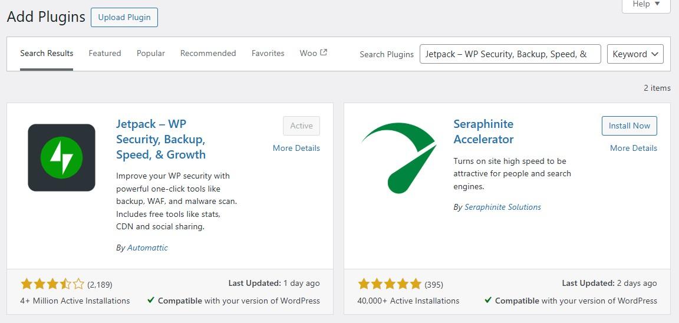Open the Jetpack plugin title link

coord(161,139)
